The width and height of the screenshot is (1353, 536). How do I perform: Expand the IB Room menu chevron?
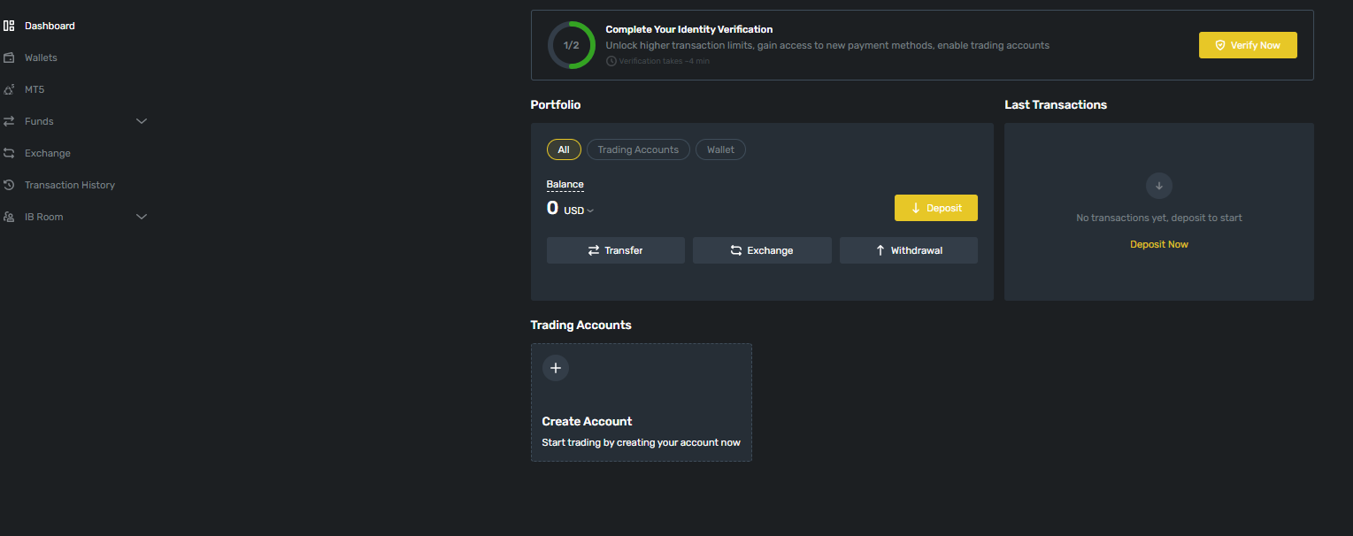(142, 217)
